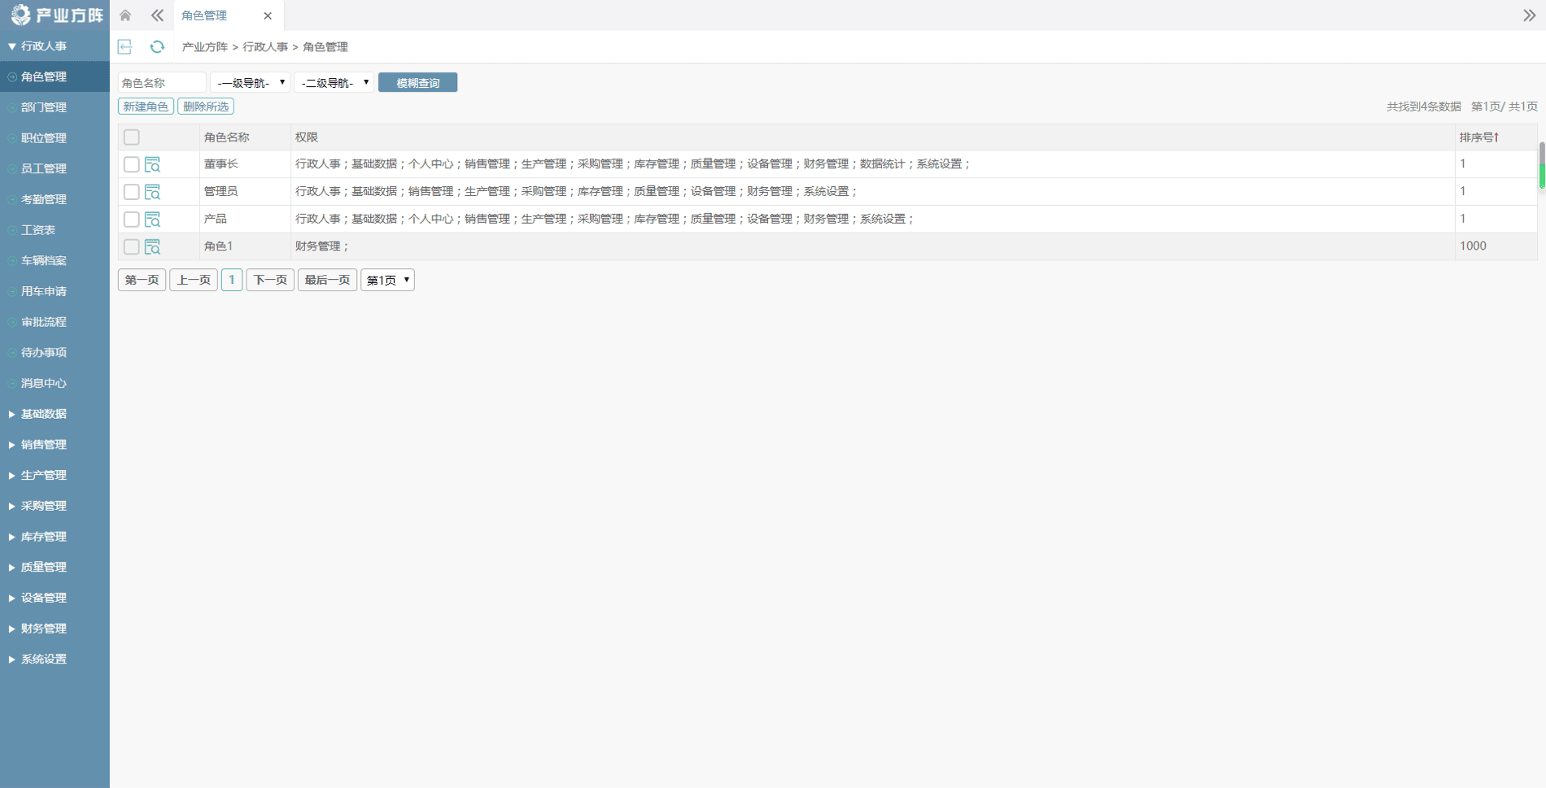
Task: Check the select-all checkbox in table header
Action: click(132, 137)
